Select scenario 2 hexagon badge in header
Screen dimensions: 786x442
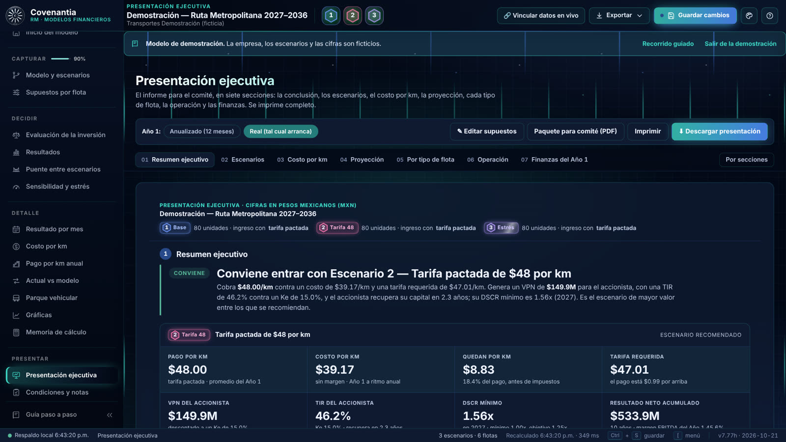(x=353, y=16)
